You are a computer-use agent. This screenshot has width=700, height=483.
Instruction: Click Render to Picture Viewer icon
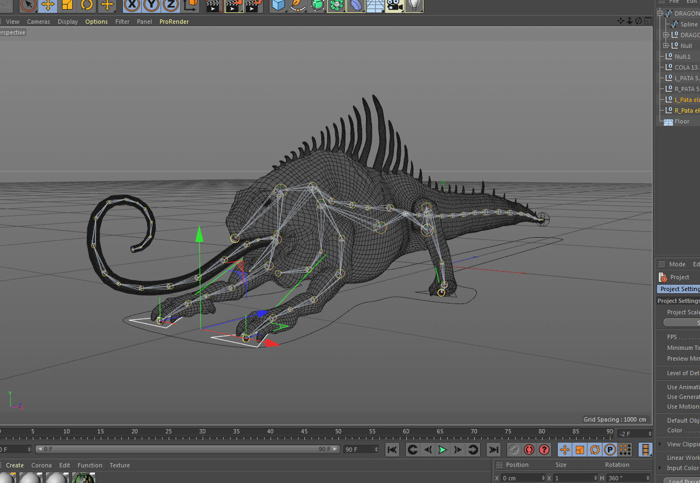pos(234,5)
